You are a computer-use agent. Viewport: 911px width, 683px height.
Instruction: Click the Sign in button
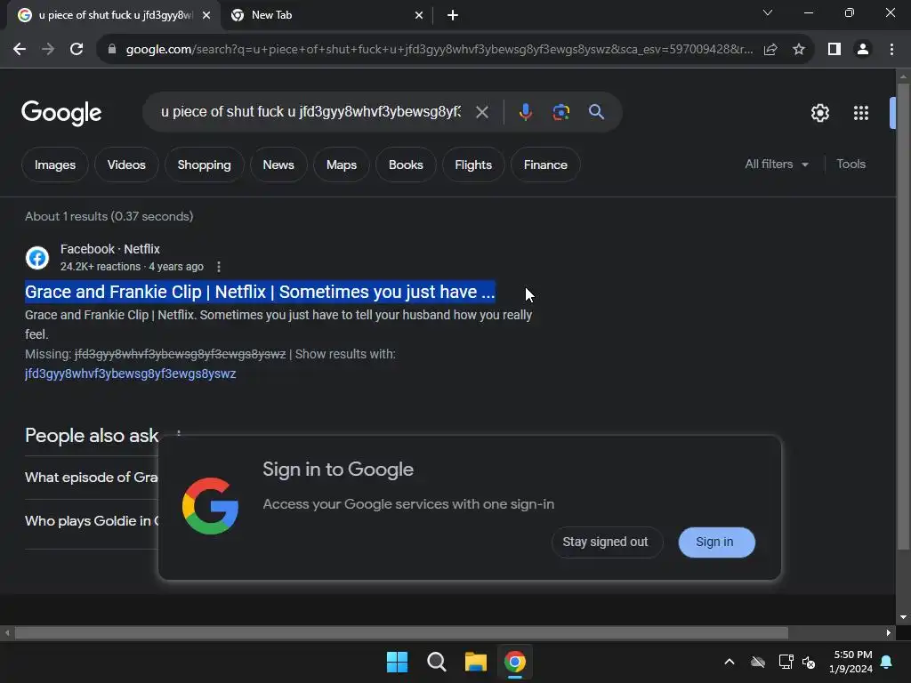(716, 542)
